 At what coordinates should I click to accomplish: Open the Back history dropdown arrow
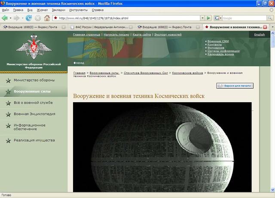(x=10, y=18)
